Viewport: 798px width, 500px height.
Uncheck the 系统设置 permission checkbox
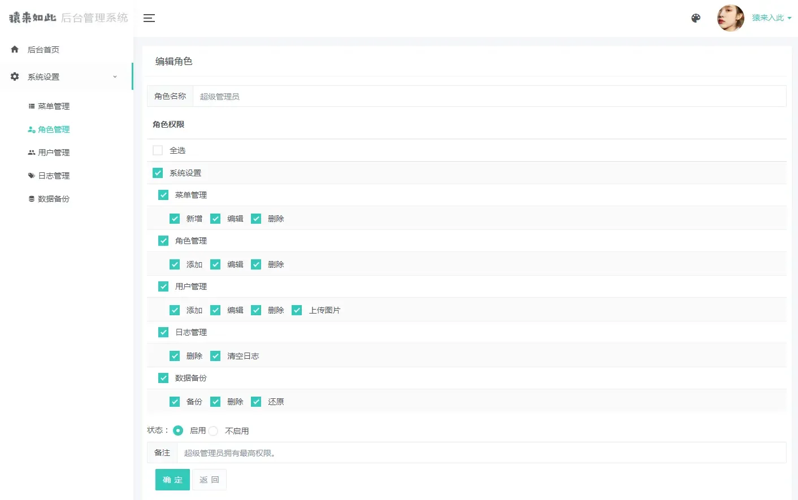157,173
